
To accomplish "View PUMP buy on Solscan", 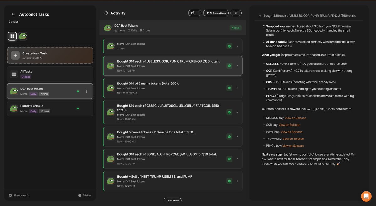I will coord(291,132).
